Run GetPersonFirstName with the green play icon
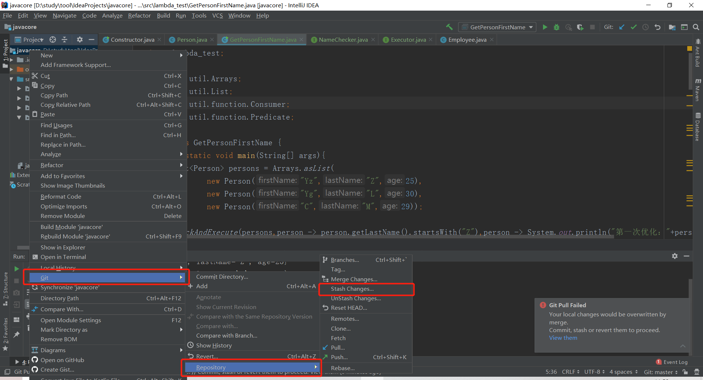Screen dimensions: 703x380 click(545, 27)
